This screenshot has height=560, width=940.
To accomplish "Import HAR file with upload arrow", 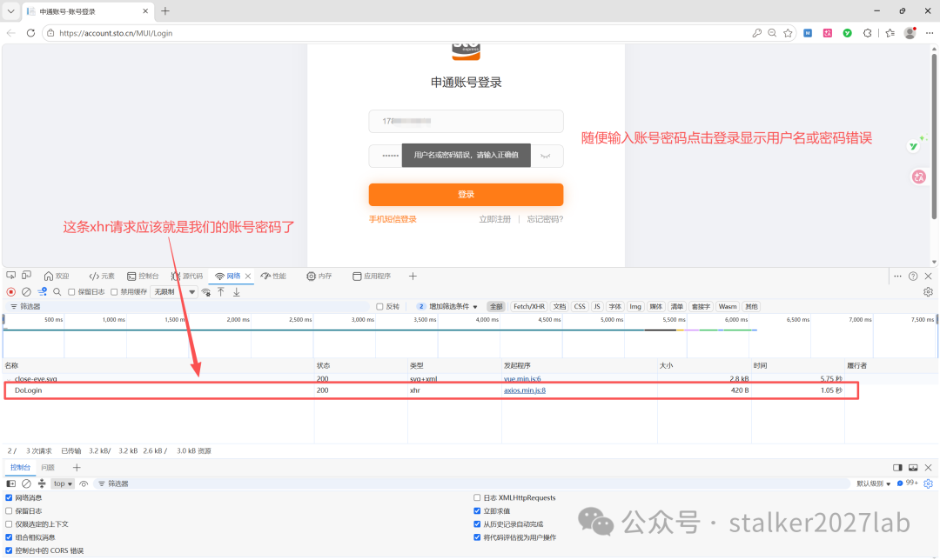I will click(220, 291).
